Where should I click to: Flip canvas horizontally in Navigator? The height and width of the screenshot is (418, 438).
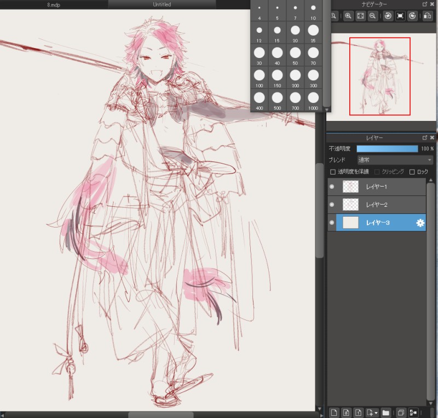point(428,16)
